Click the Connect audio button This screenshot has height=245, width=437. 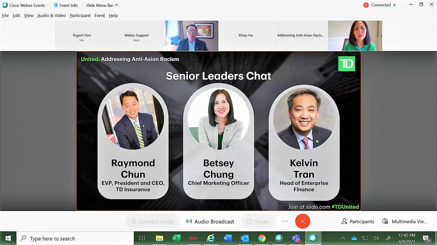152,221
